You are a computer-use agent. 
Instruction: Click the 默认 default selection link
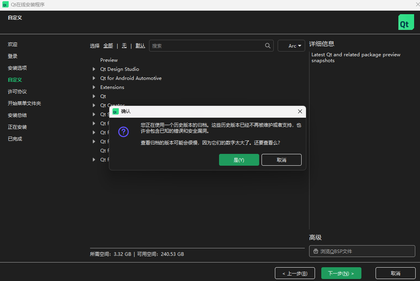click(140, 46)
